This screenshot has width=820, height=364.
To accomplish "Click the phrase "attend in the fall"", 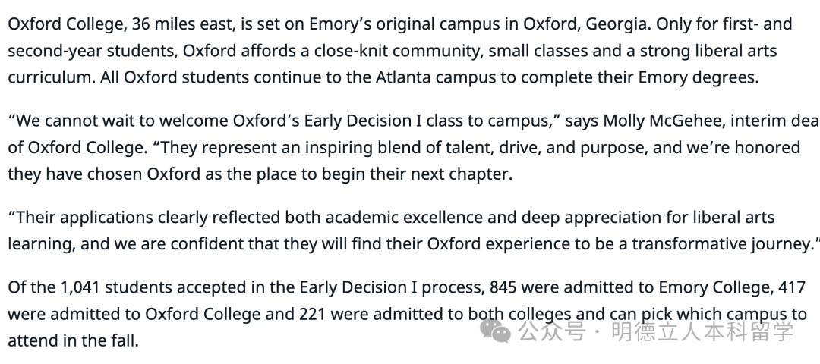I will pyautogui.click(x=74, y=340).
